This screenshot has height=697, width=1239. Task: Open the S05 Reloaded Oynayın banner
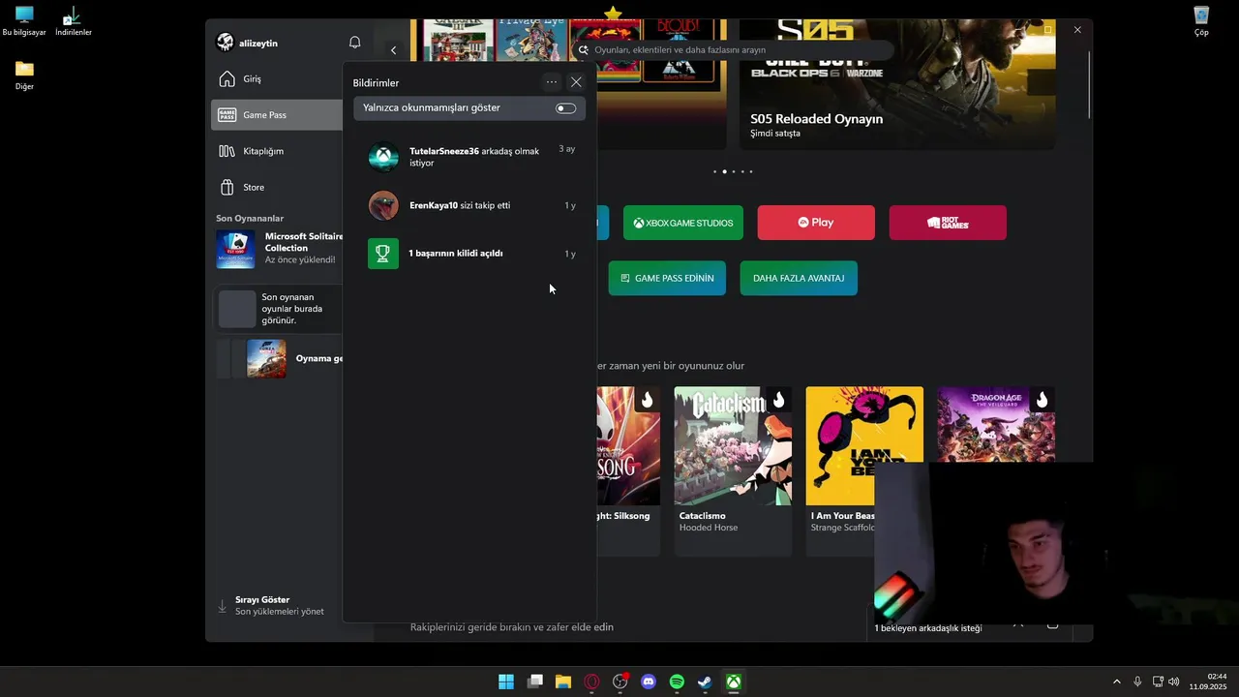[x=897, y=85]
